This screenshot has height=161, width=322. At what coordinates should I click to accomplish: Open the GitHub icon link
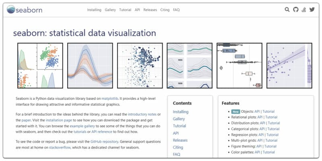point(295,9)
